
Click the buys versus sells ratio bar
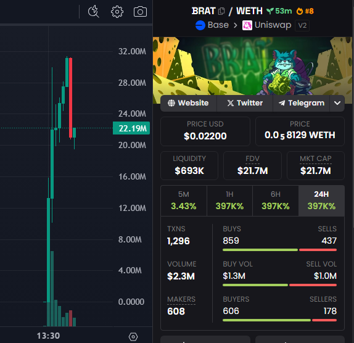point(279,250)
